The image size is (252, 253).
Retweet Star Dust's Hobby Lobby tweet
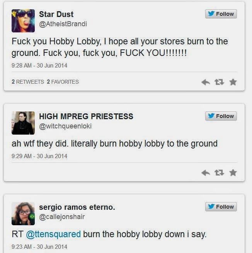point(219,82)
